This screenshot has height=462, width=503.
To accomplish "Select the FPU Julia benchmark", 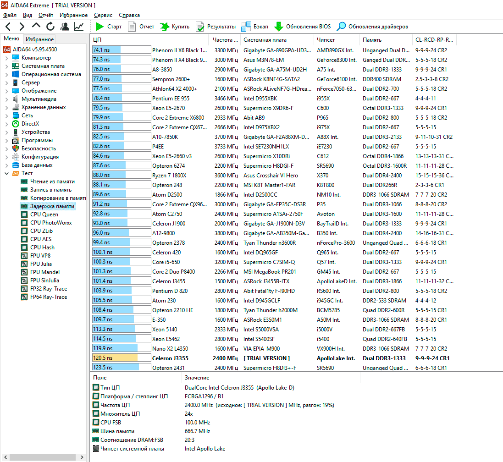I will 41,264.
